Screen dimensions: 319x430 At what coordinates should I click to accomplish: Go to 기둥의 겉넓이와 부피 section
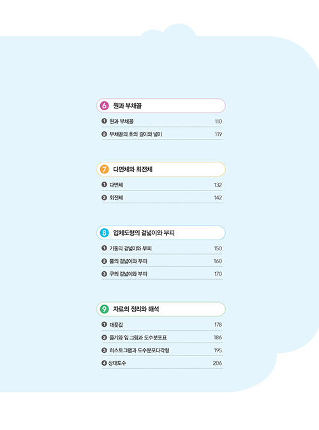point(131,248)
